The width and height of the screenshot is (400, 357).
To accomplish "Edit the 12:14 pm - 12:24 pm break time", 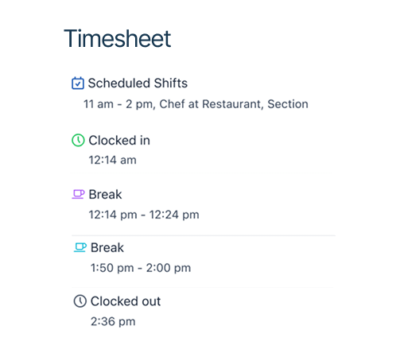I will coord(144,215).
